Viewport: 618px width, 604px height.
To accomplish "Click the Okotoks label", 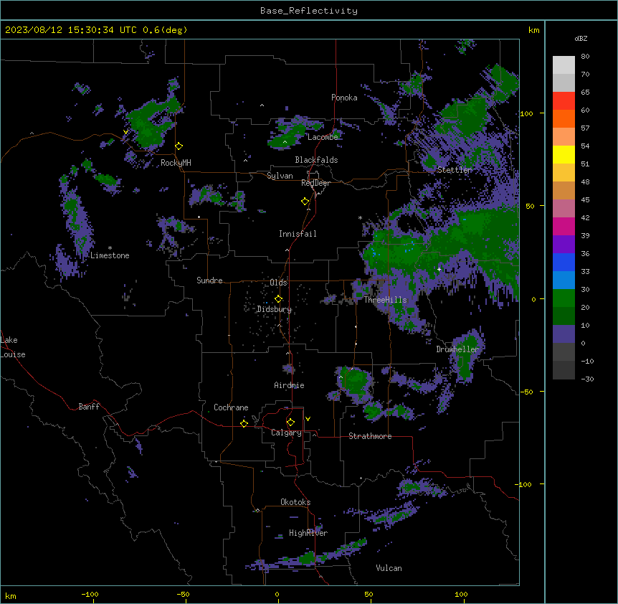I will point(295,502).
